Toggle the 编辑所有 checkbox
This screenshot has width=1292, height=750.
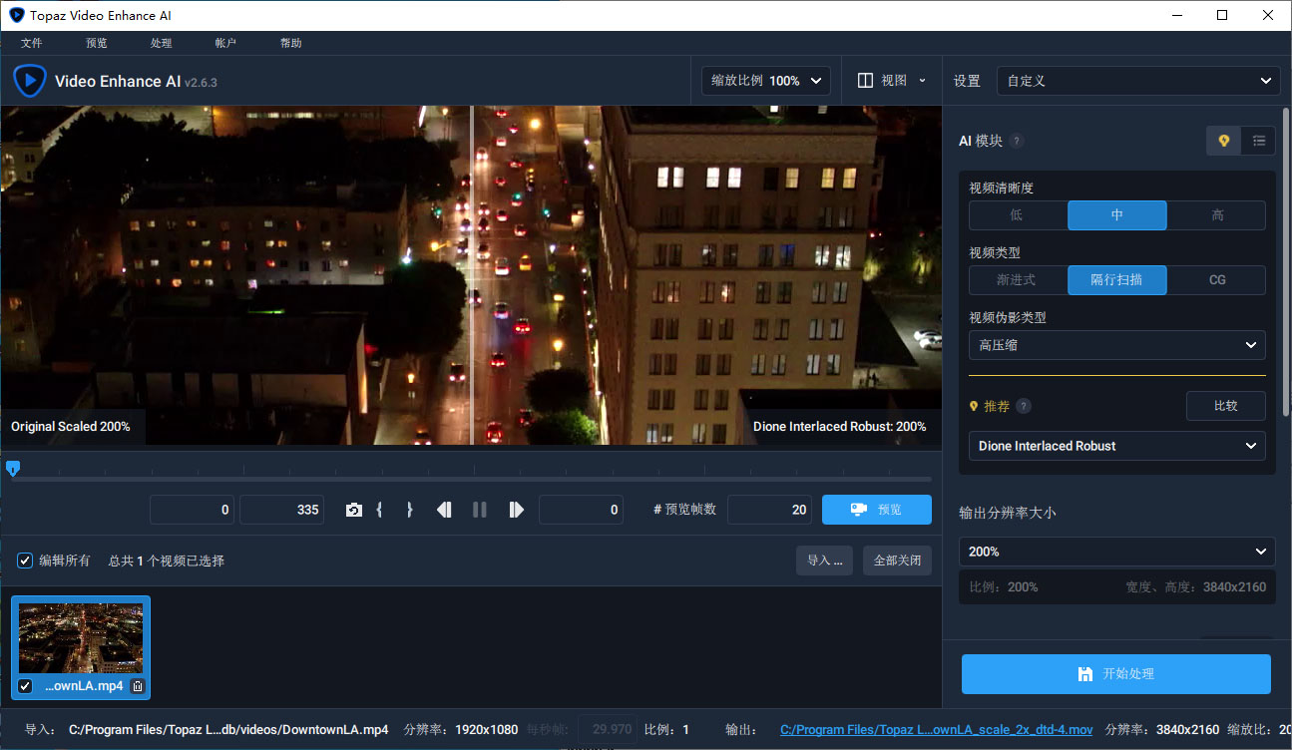(26, 561)
